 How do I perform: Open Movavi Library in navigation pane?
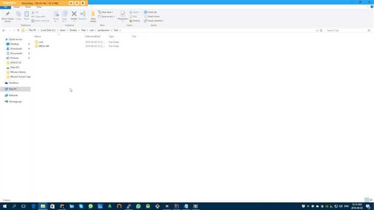[x=17, y=72]
